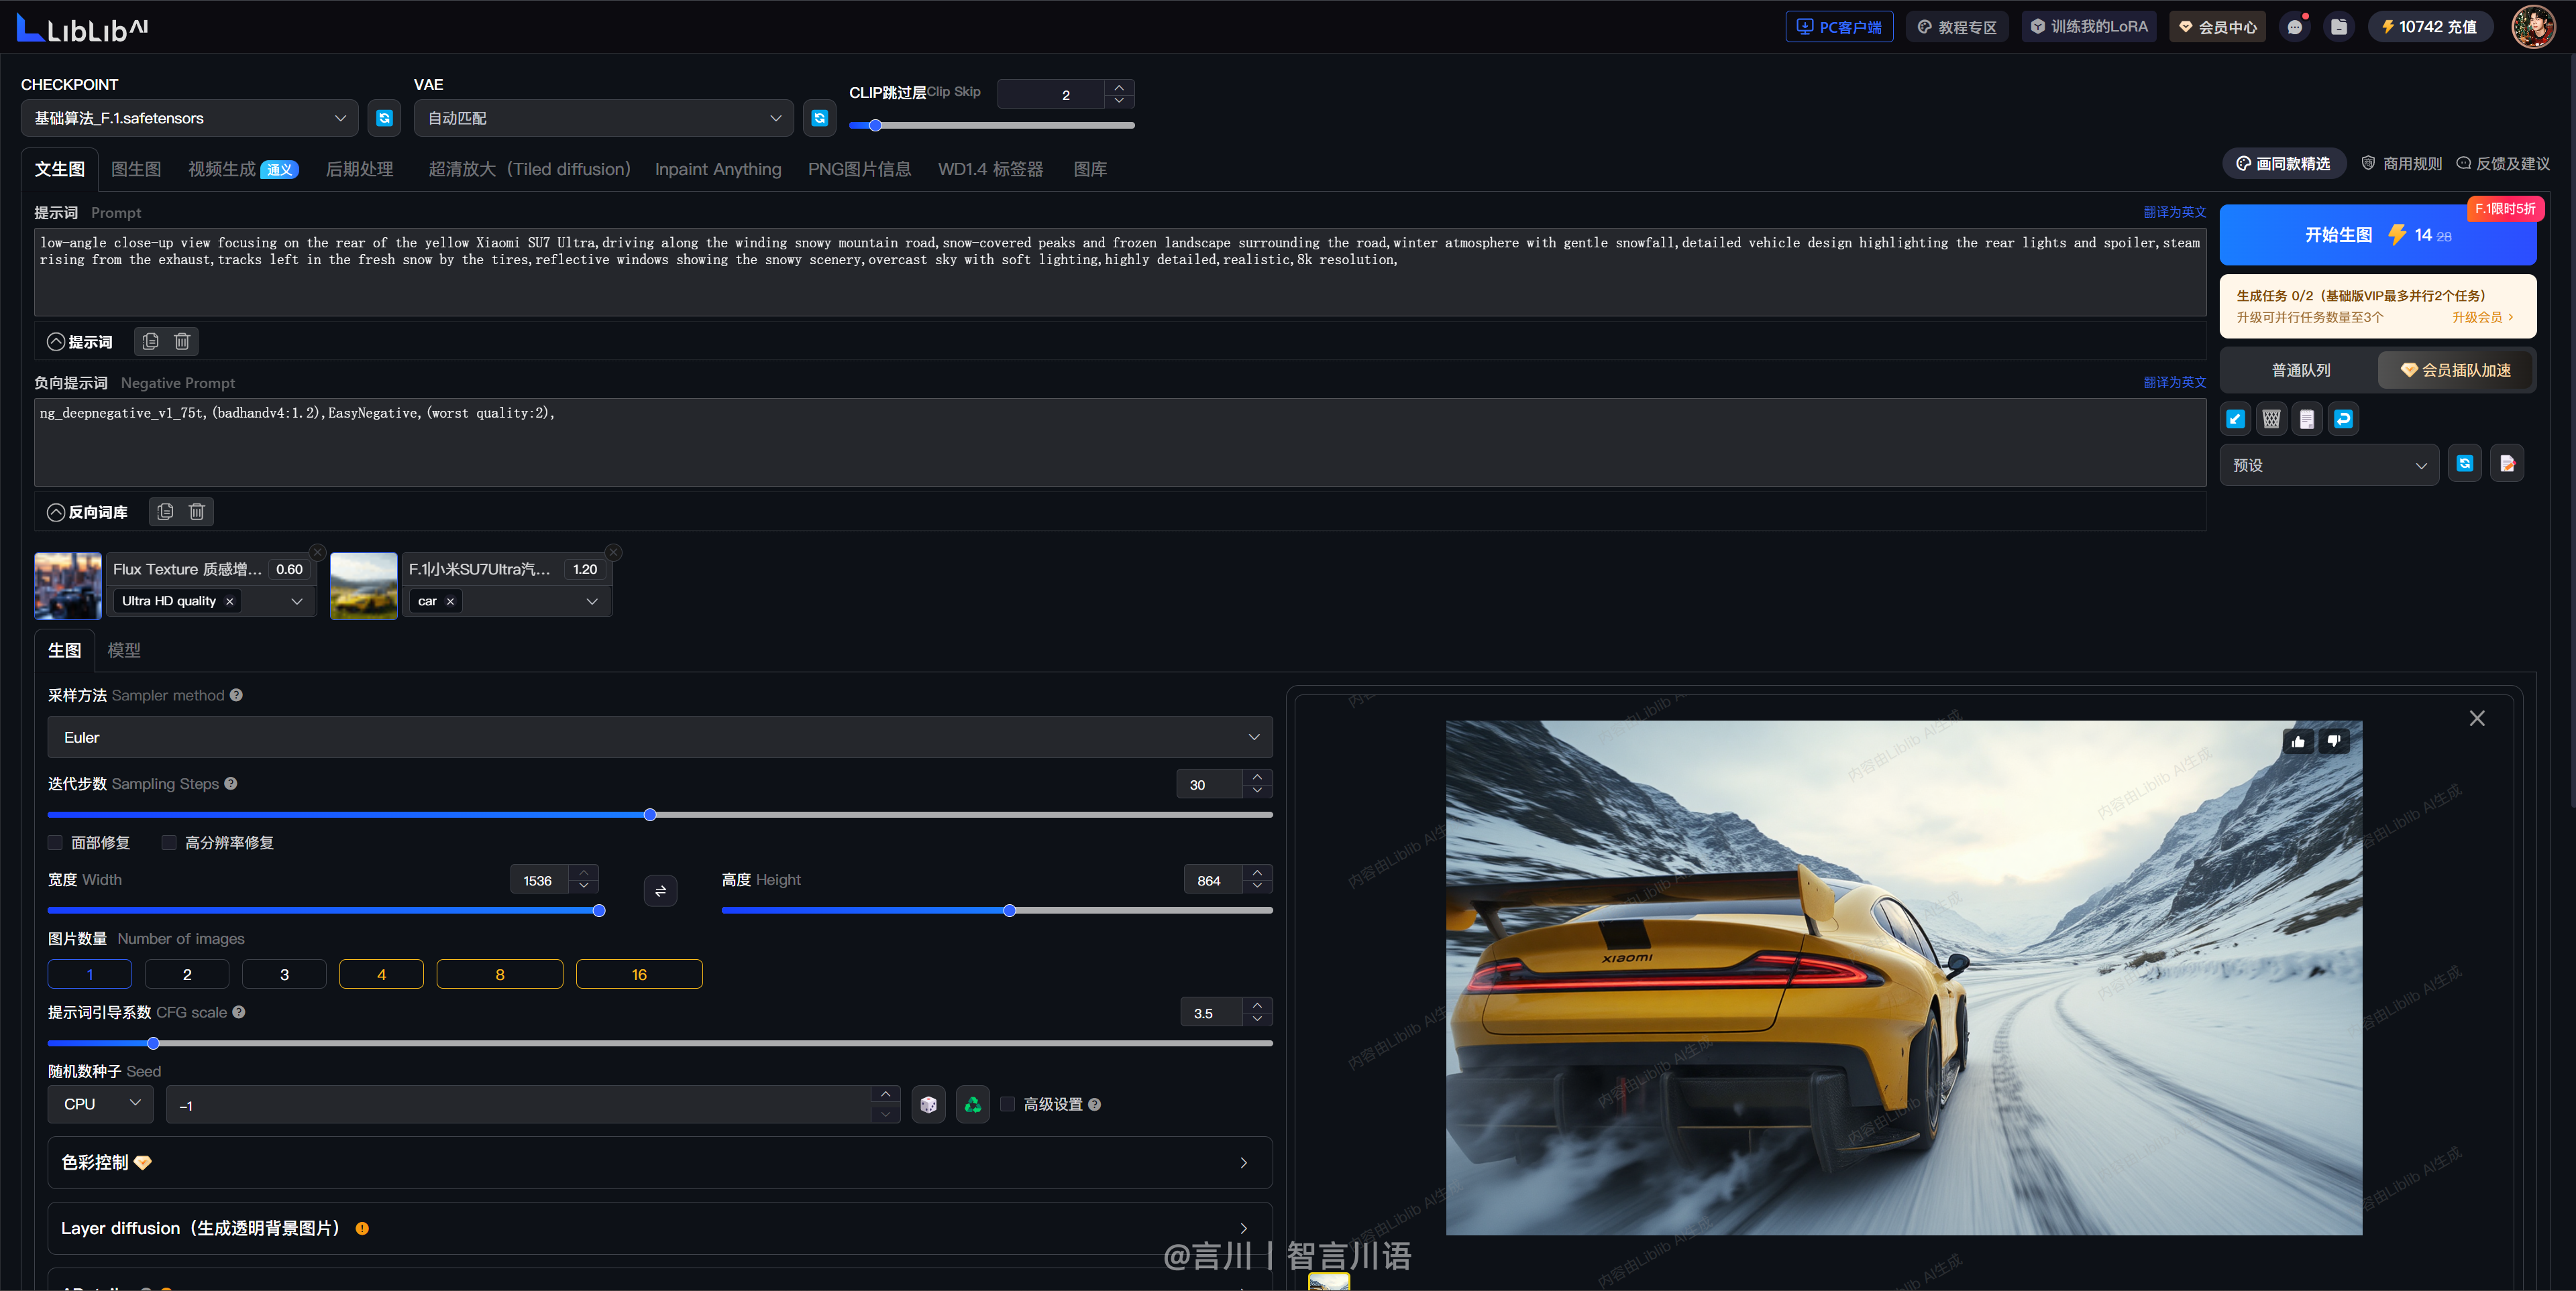Open the Euler sampler method dropdown
Image resolution: width=2576 pixels, height=1291 pixels.
pyautogui.click(x=660, y=737)
